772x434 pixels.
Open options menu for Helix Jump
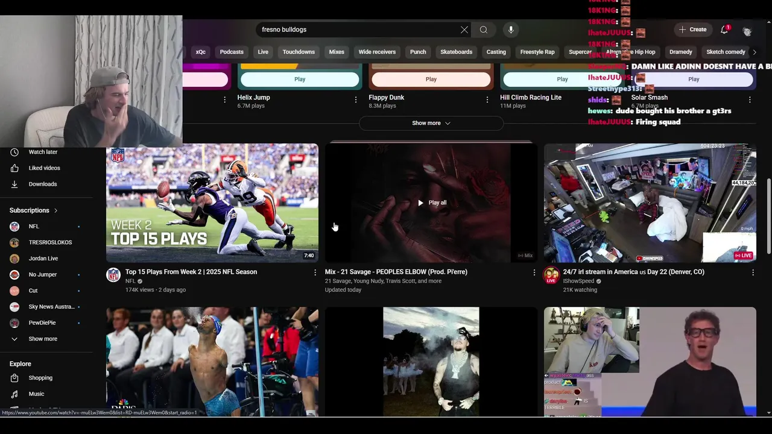click(356, 99)
